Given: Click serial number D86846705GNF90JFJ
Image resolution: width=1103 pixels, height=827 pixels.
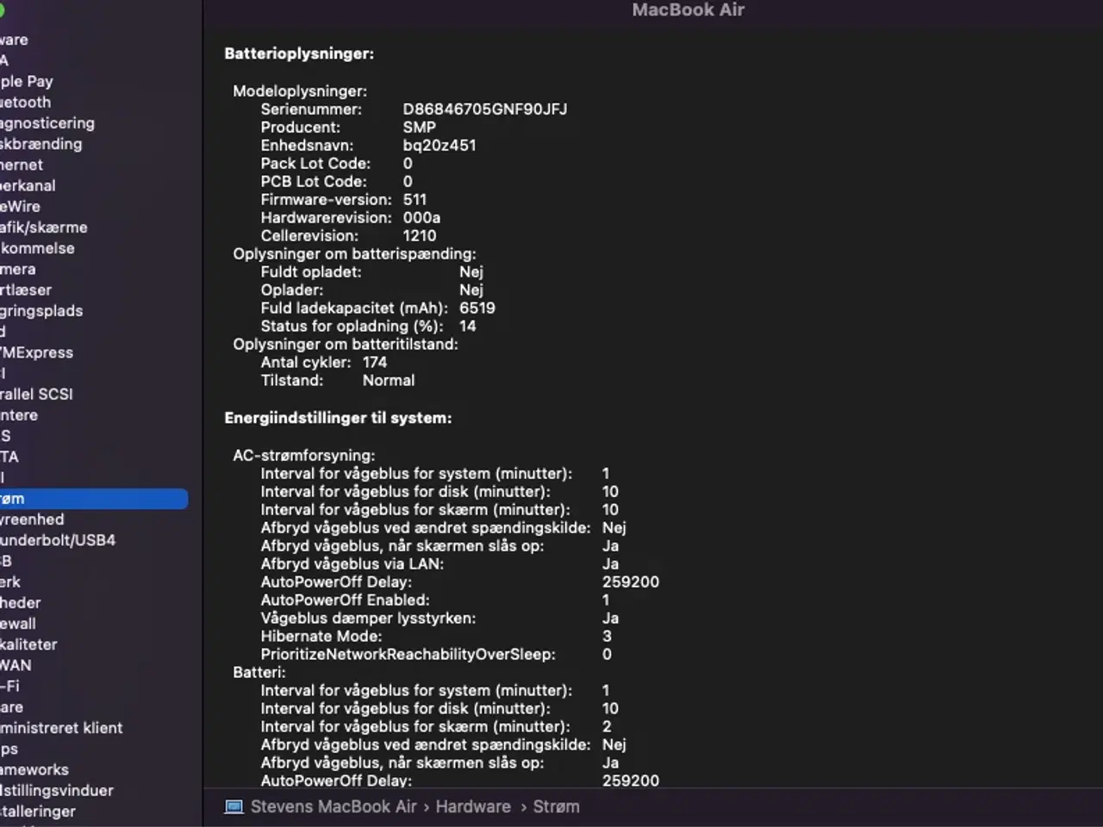Looking at the screenshot, I should 485,109.
